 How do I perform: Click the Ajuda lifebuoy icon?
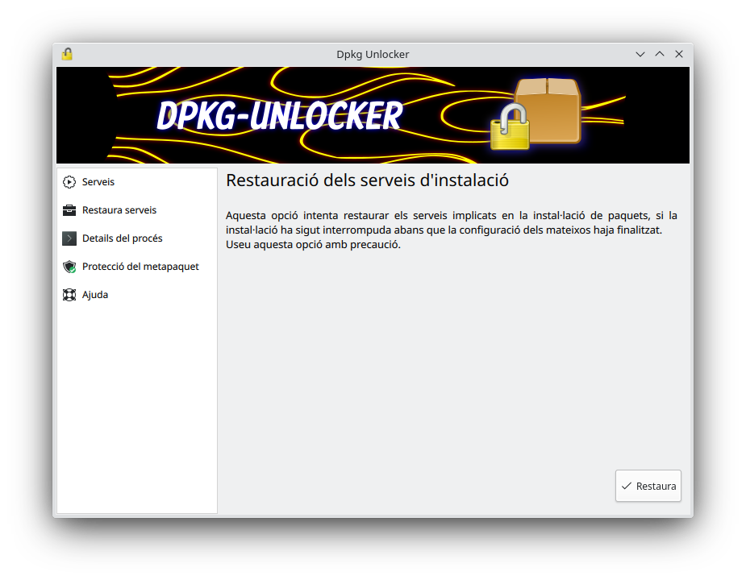pos(69,295)
